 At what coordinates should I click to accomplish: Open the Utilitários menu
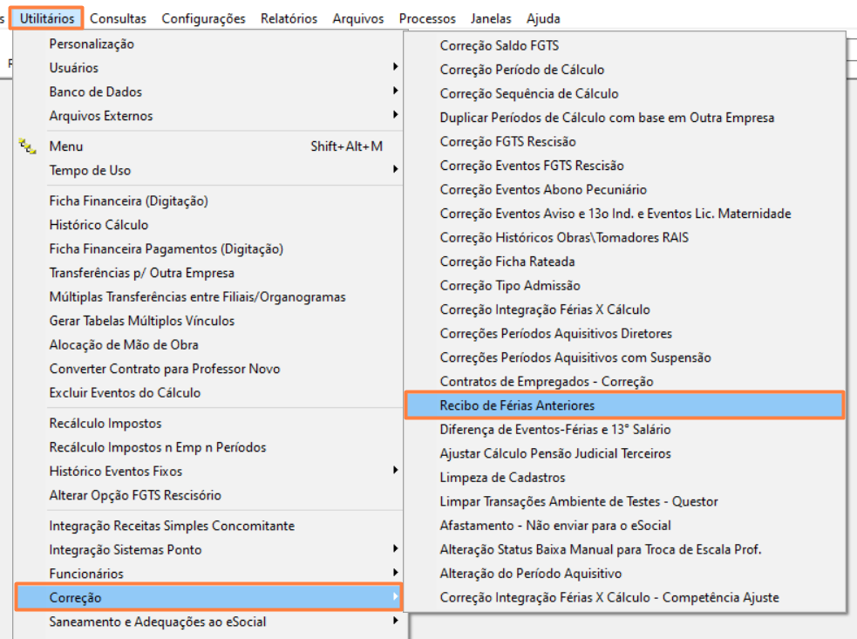click(x=47, y=18)
